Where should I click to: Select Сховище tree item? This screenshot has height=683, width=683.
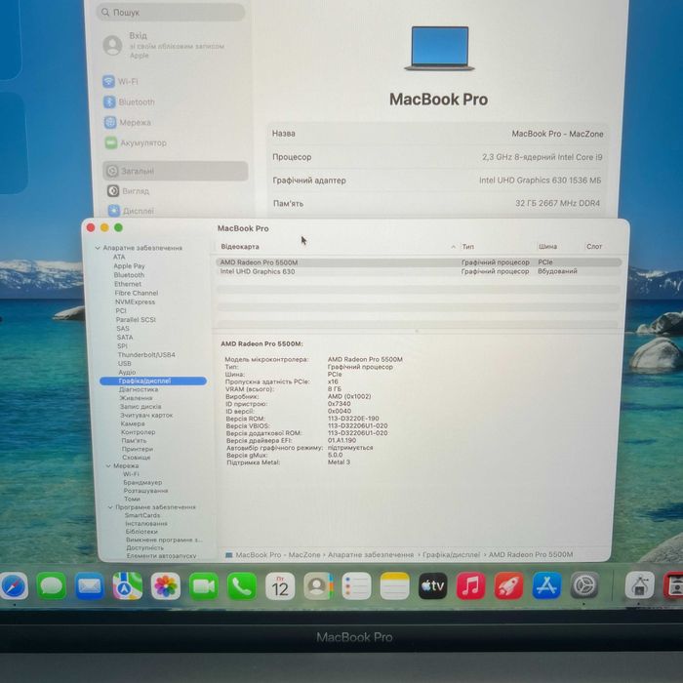[137, 458]
